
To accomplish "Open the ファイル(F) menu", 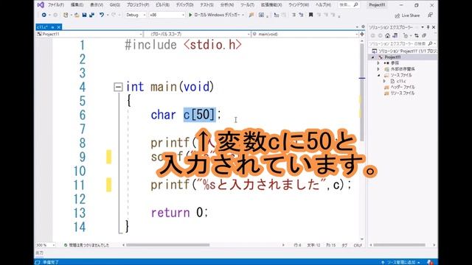I will [56, 5].
